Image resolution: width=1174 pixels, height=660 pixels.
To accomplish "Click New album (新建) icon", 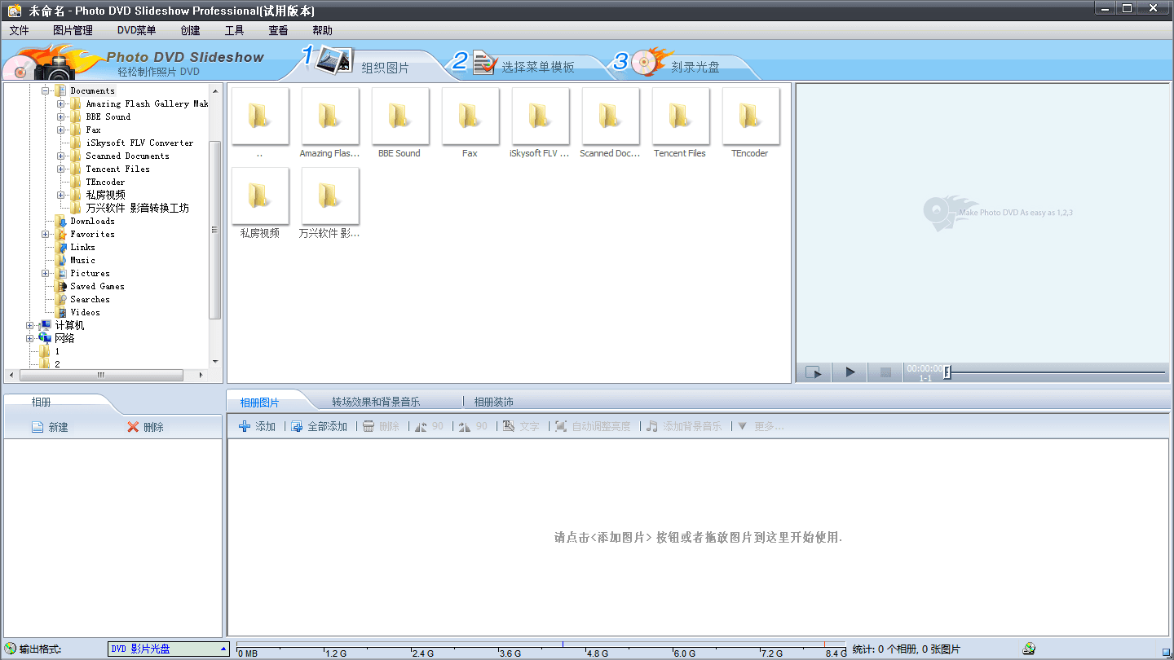I will 38,427.
